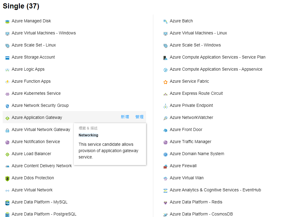287x217 pixels.
Task: Click the Azure Ddos Protection shield icon
Action: coord(7,179)
